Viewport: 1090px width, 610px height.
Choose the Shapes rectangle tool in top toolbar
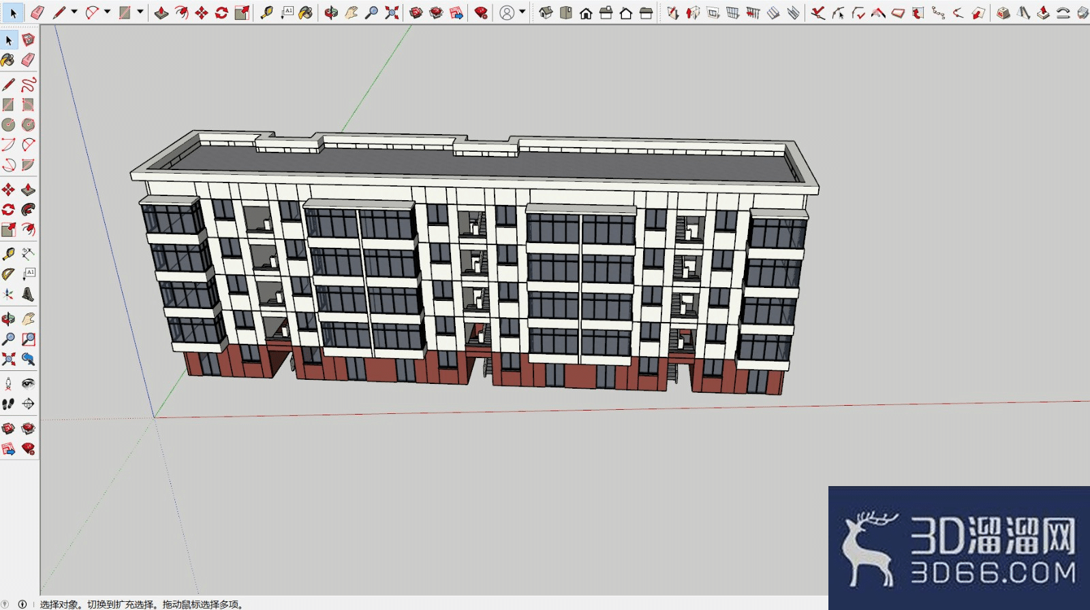point(125,12)
